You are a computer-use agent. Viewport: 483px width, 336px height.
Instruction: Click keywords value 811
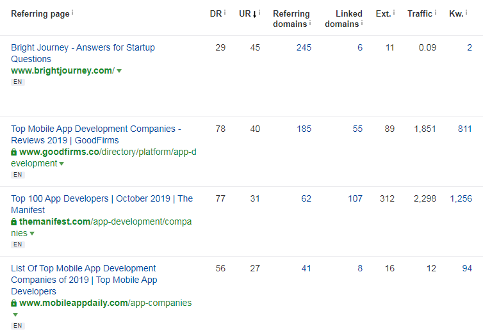(465, 129)
